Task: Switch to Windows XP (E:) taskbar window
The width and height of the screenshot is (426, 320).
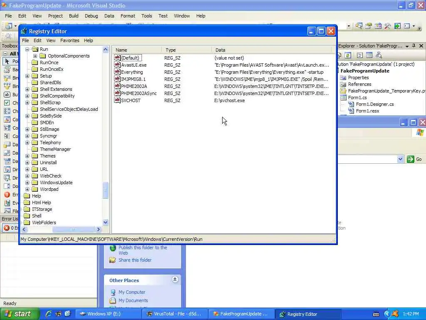Action: (108, 314)
